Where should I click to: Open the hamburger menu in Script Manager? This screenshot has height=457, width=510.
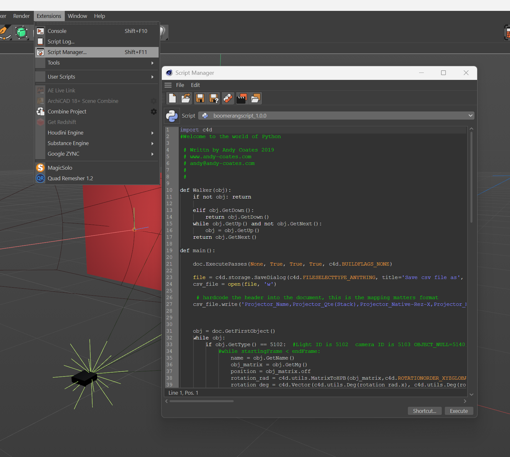click(x=168, y=85)
